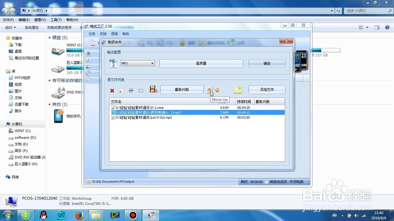Click the 高质量 quality button

pyautogui.click(x=201, y=63)
